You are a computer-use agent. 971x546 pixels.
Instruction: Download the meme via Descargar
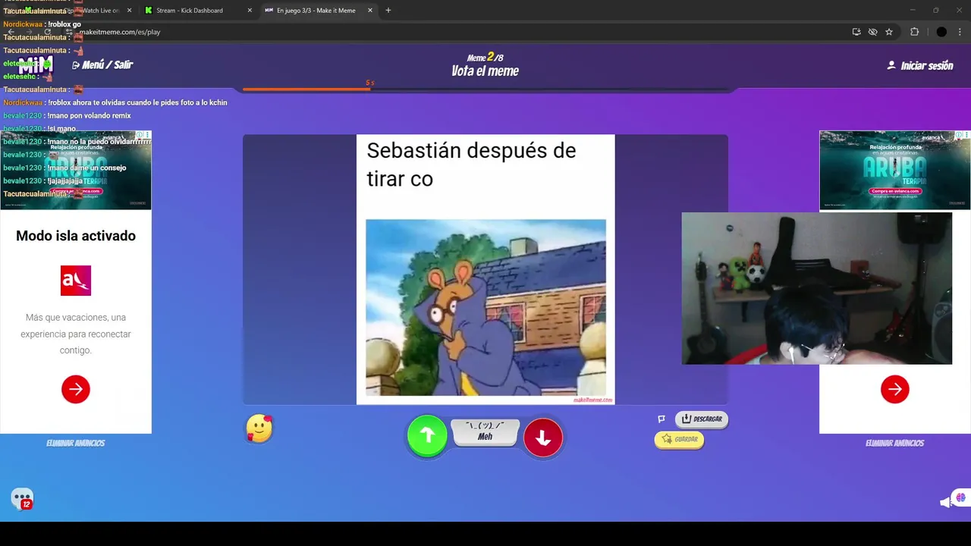pyautogui.click(x=702, y=419)
